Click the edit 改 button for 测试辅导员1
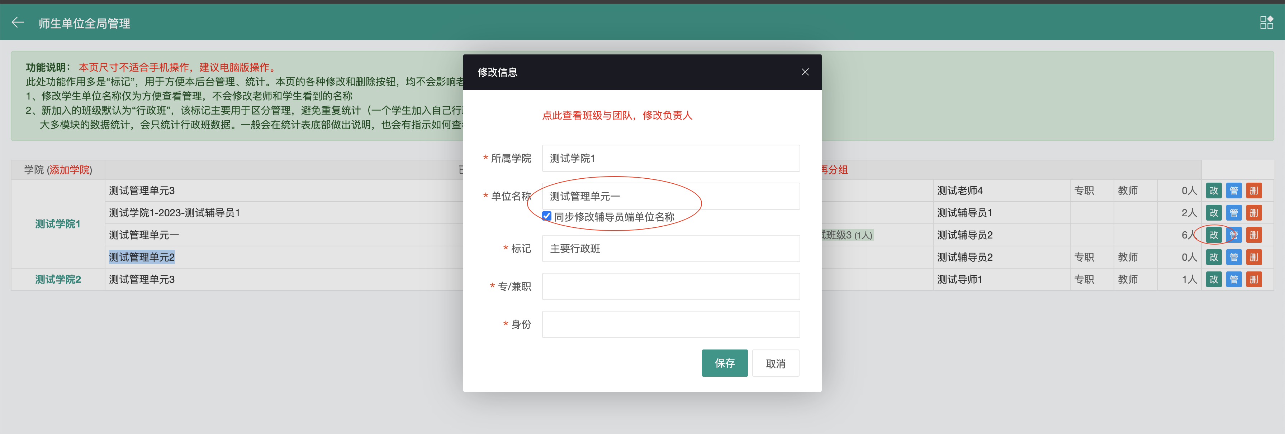This screenshot has height=434, width=1285. (x=1214, y=213)
